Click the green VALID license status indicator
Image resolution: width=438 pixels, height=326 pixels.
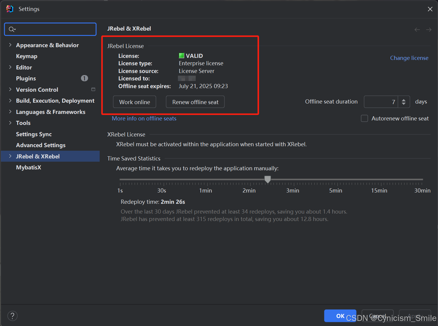click(x=181, y=55)
